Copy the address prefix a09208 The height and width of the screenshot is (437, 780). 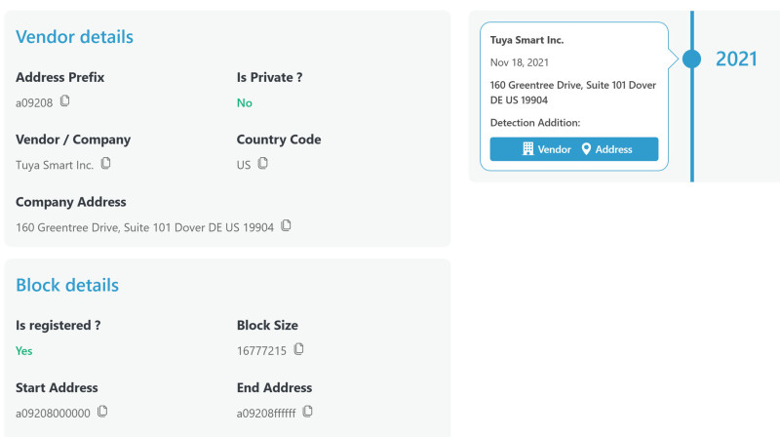click(65, 100)
